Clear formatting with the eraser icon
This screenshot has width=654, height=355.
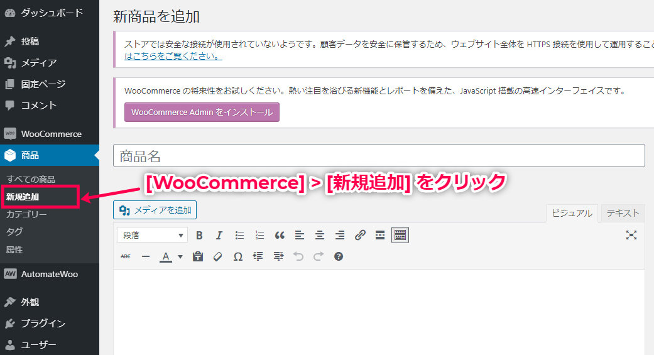(x=218, y=256)
